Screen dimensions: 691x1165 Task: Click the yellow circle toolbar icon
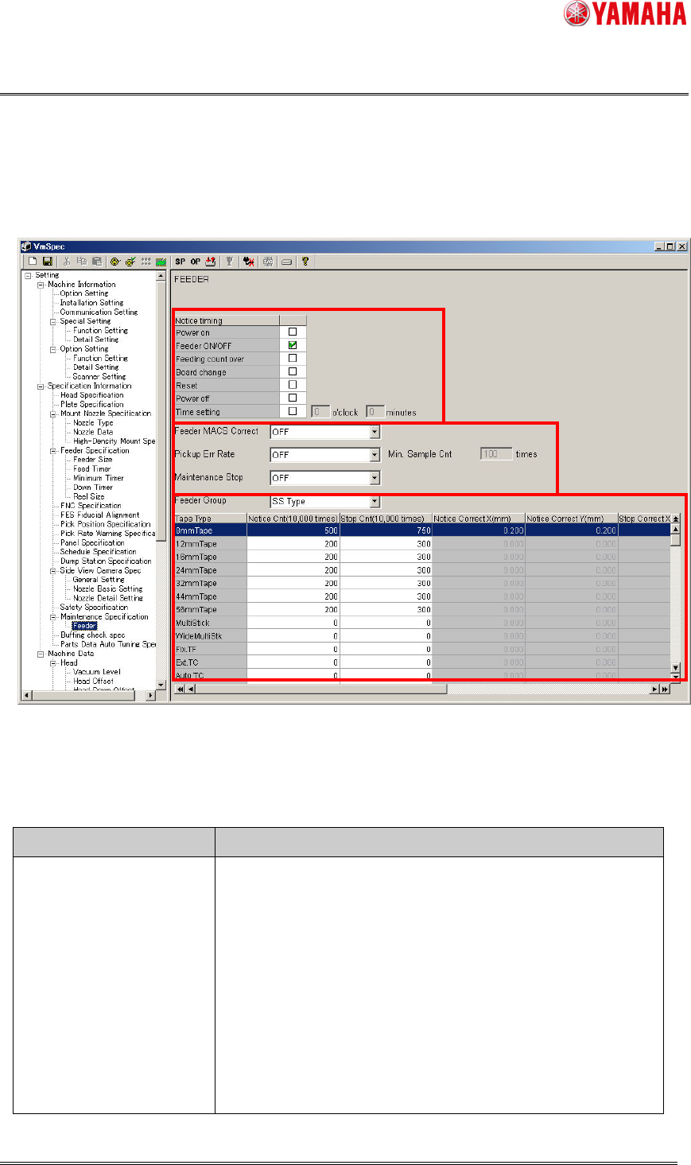pos(115,261)
